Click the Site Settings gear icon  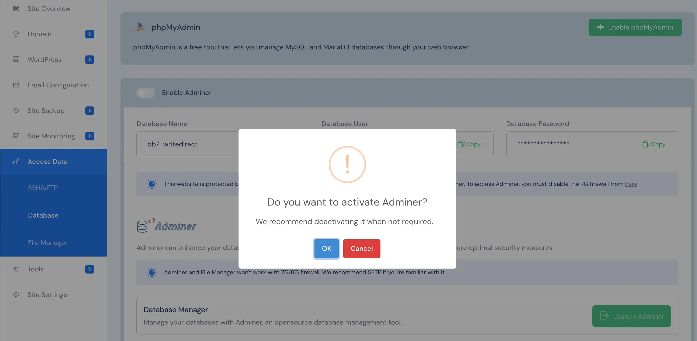[x=16, y=294]
